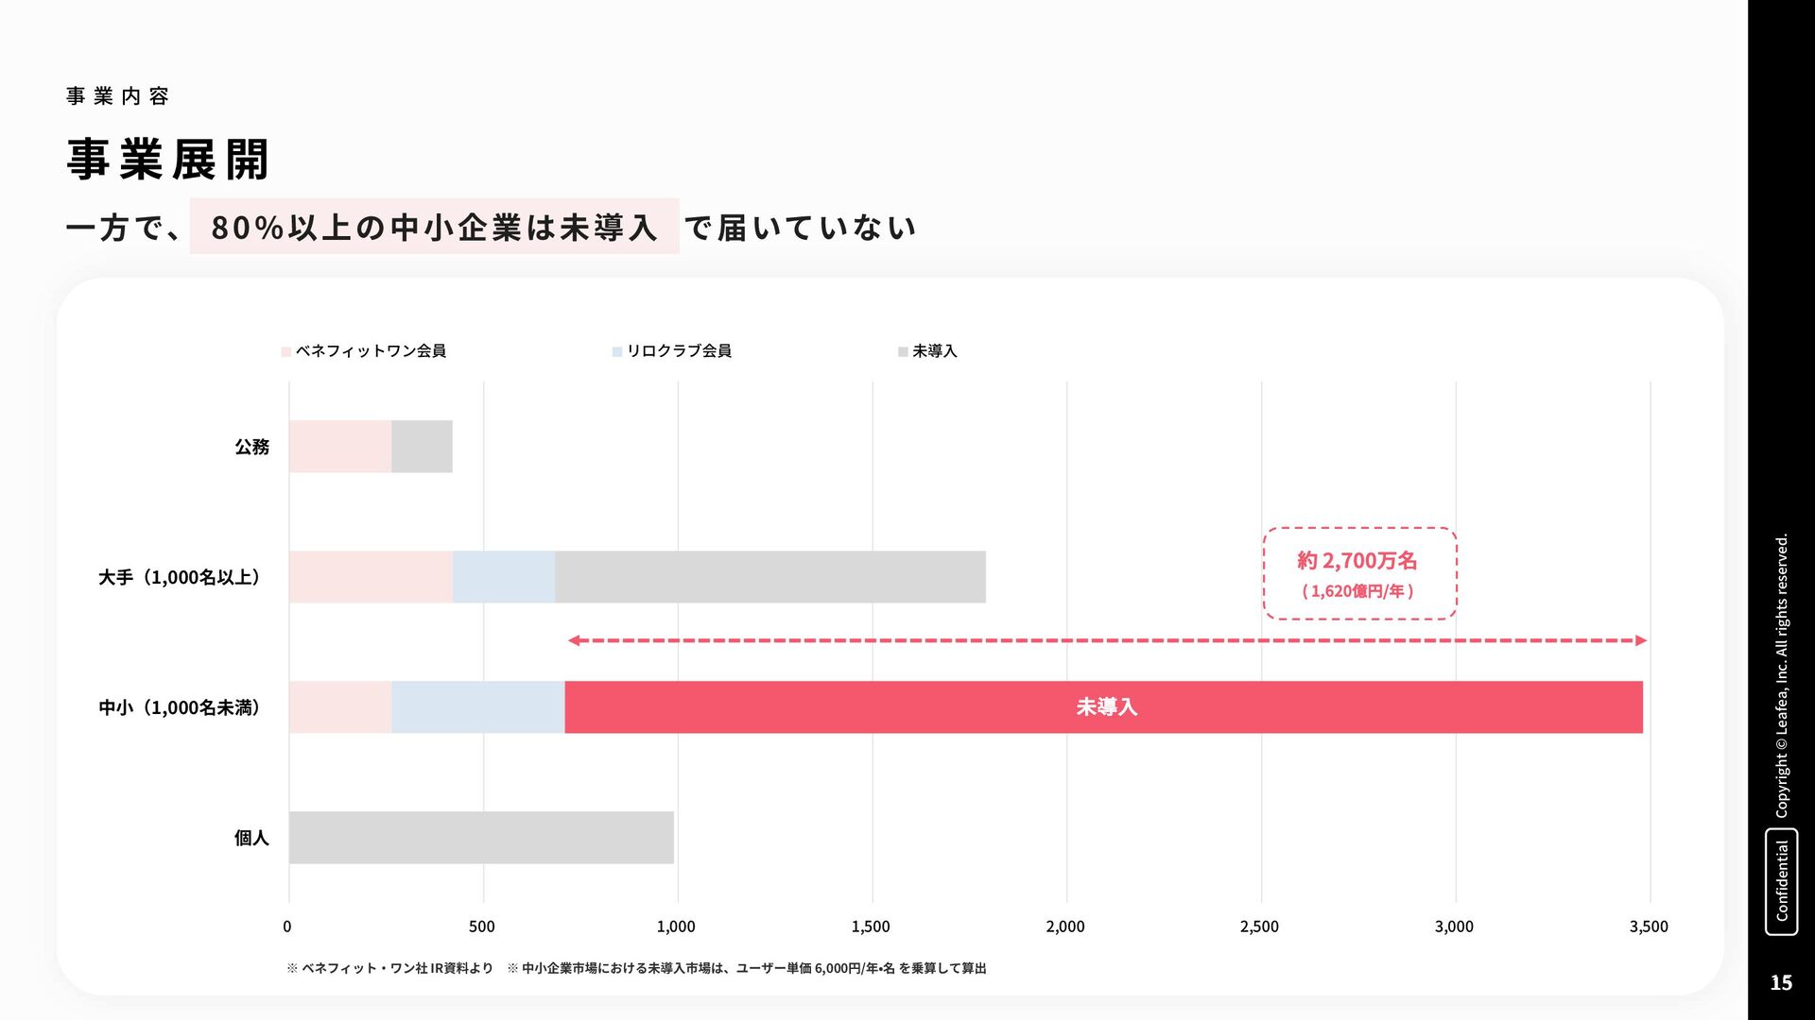Click the リロクラブ会員 legend color swatch
This screenshot has width=1815, height=1020.
[617, 352]
